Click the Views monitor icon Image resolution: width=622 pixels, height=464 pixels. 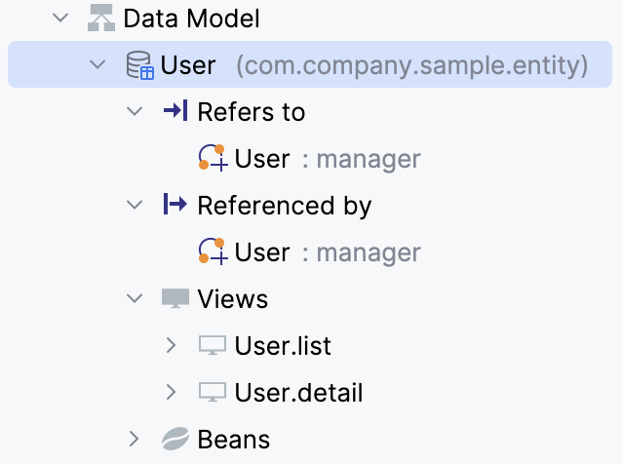point(175,298)
